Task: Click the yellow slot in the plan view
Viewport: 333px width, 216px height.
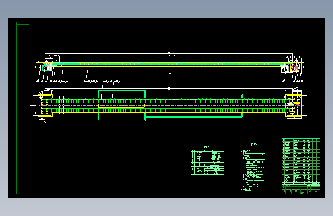Action: click(121, 106)
